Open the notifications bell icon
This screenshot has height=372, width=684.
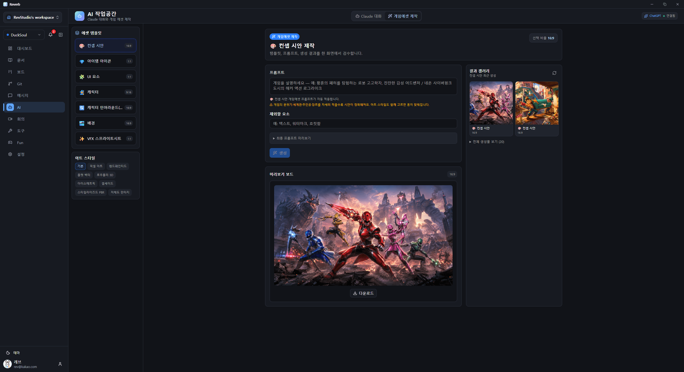coord(50,35)
